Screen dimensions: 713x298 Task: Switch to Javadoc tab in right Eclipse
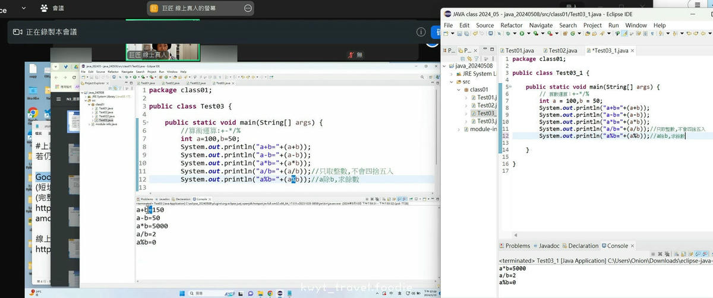[x=546, y=246]
